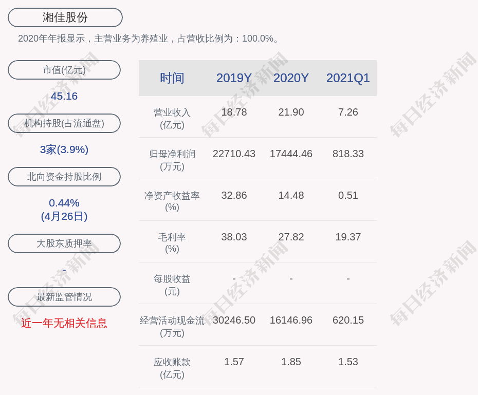The width and height of the screenshot is (478, 395).
Task: Select ROE value 32.86
Action: pyautogui.click(x=234, y=195)
